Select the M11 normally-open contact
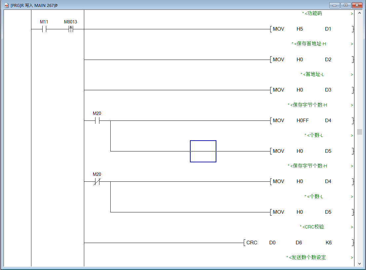 (44, 29)
